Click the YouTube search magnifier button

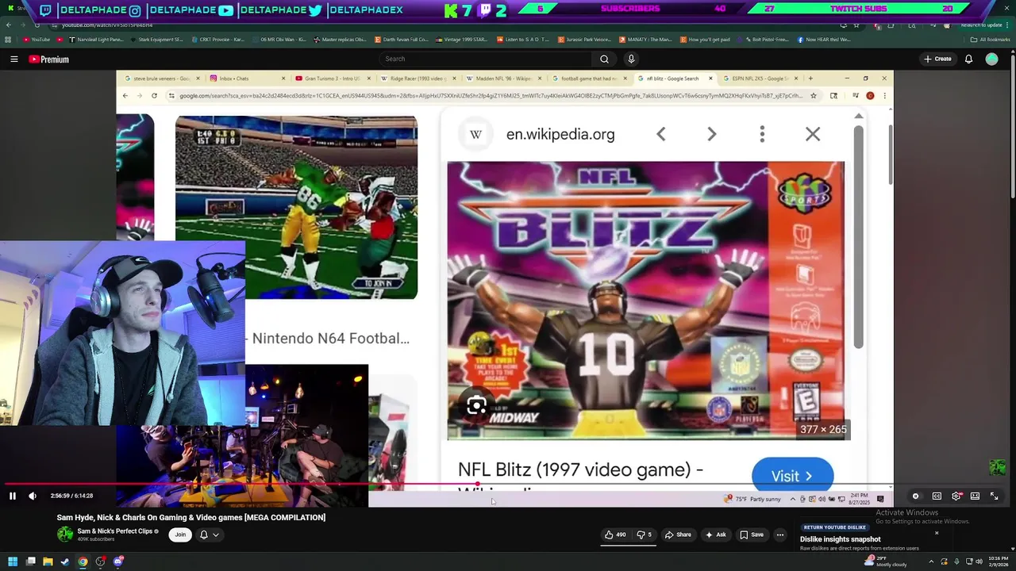604,59
